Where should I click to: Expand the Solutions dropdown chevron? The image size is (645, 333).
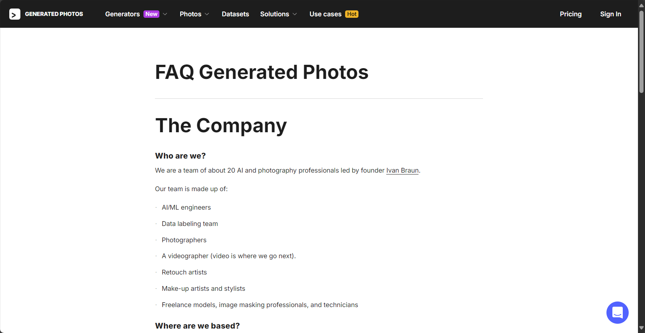click(x=295, y=14)
